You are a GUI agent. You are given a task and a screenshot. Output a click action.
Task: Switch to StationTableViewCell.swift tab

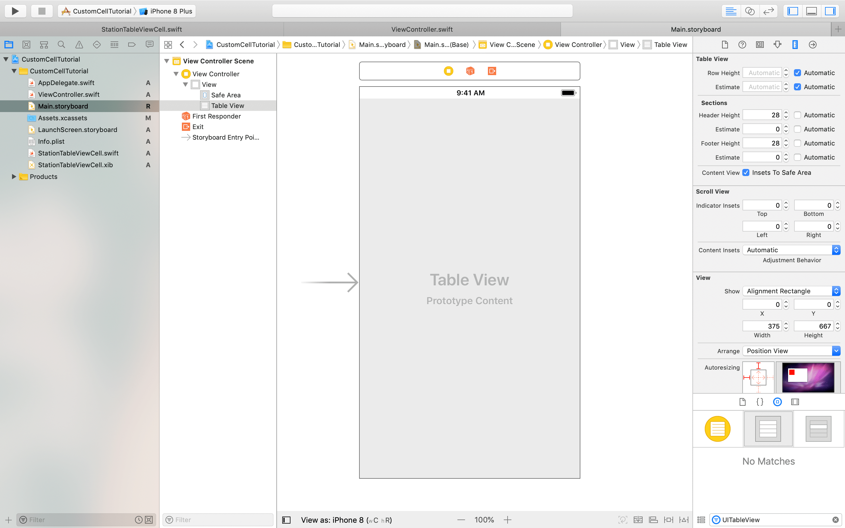tap(141, 29)
